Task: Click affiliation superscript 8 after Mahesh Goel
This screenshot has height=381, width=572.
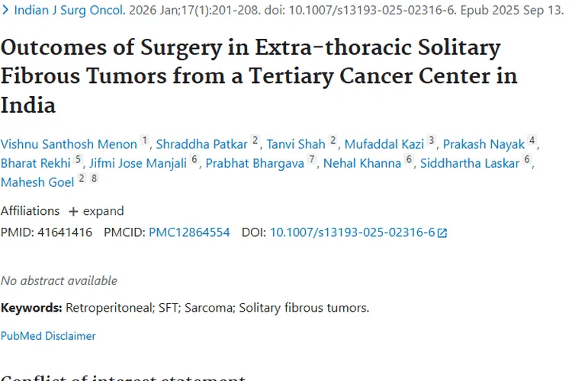Action: [x=94, y=179]
